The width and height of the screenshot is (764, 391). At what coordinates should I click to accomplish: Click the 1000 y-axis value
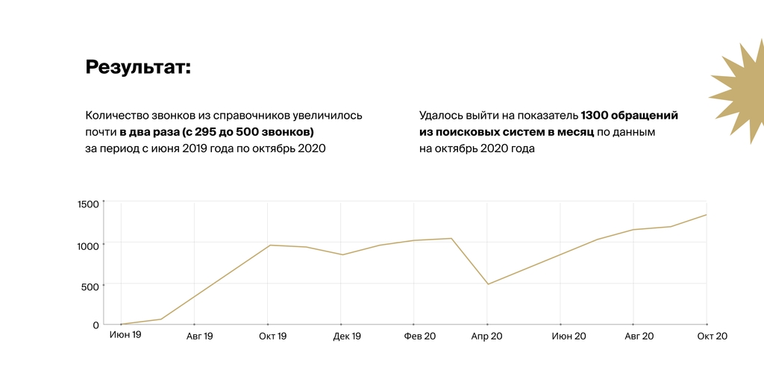point(88,245)
